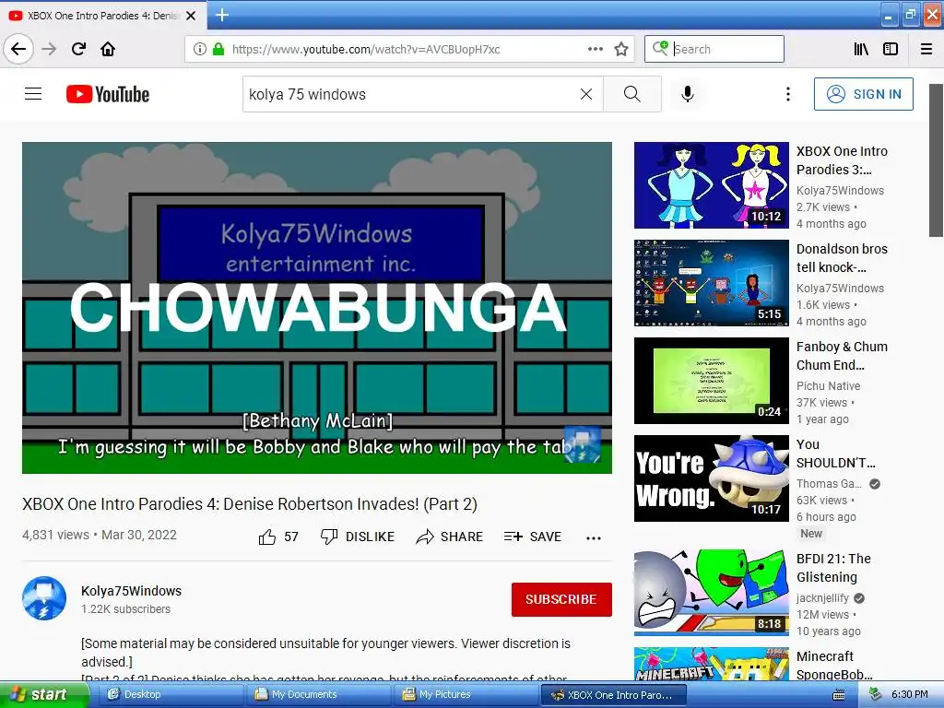This screenshot has height=708, width=944.
Task: Clear the YouTube search text
Action: tap(585, 94)
